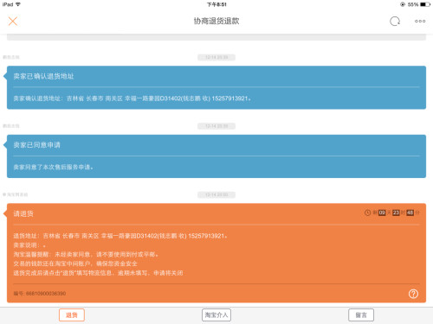
Task: Close the refund negotiation page with the X icon
Action: click(x=13, y=21)
